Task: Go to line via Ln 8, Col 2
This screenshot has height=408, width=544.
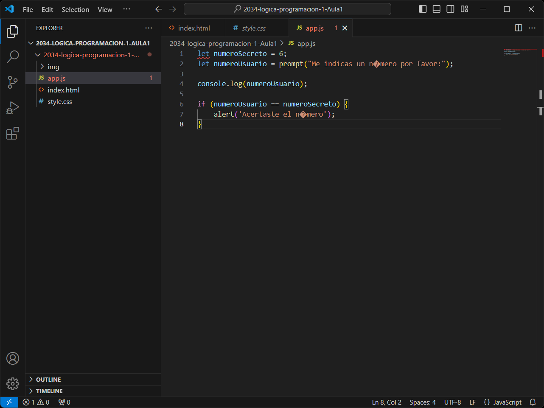Action: click(x=387, y=402)
